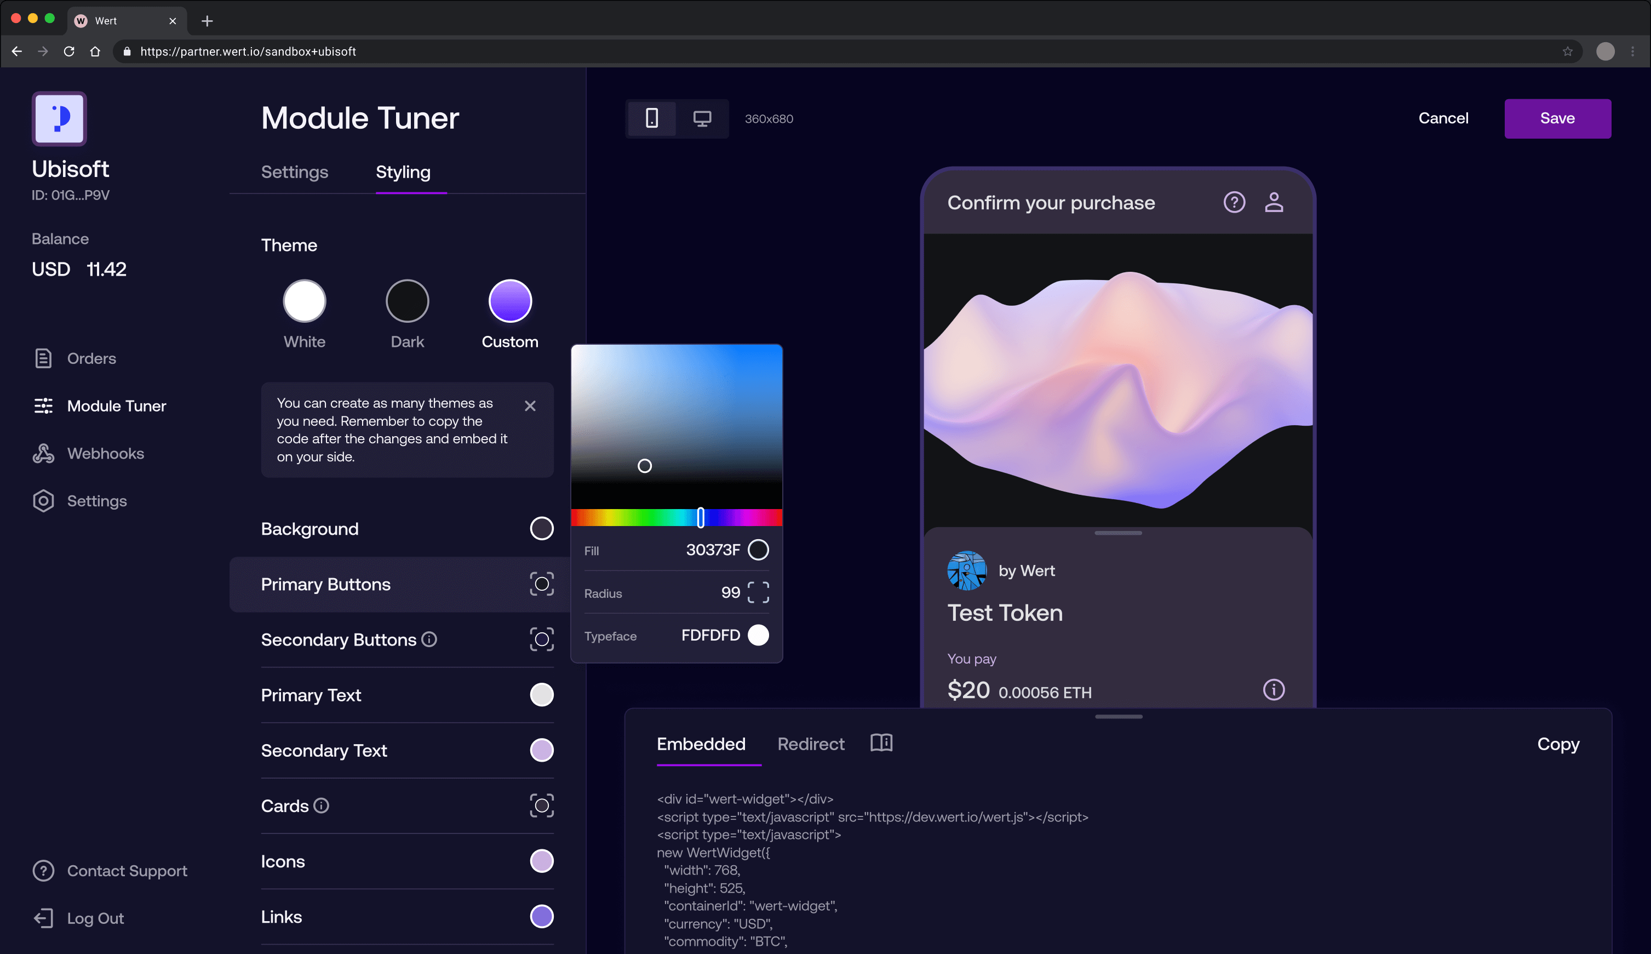Switch preview to desktop view
This screenshot has height=954, width=1651.
pyautogui.click(x=703, y=118)
